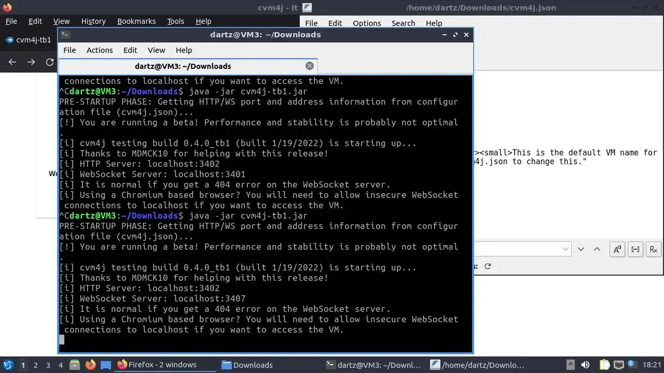Launch Firefox from panel launcher
The width and height of the screenshot is (664, 373).
coord(90,365)
